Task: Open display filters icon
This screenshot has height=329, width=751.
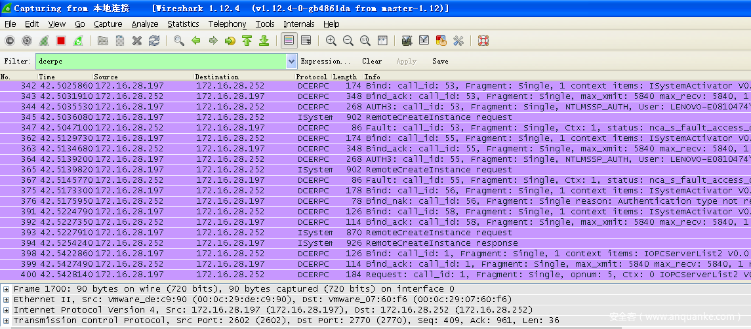Action: (x=424, y=41)
